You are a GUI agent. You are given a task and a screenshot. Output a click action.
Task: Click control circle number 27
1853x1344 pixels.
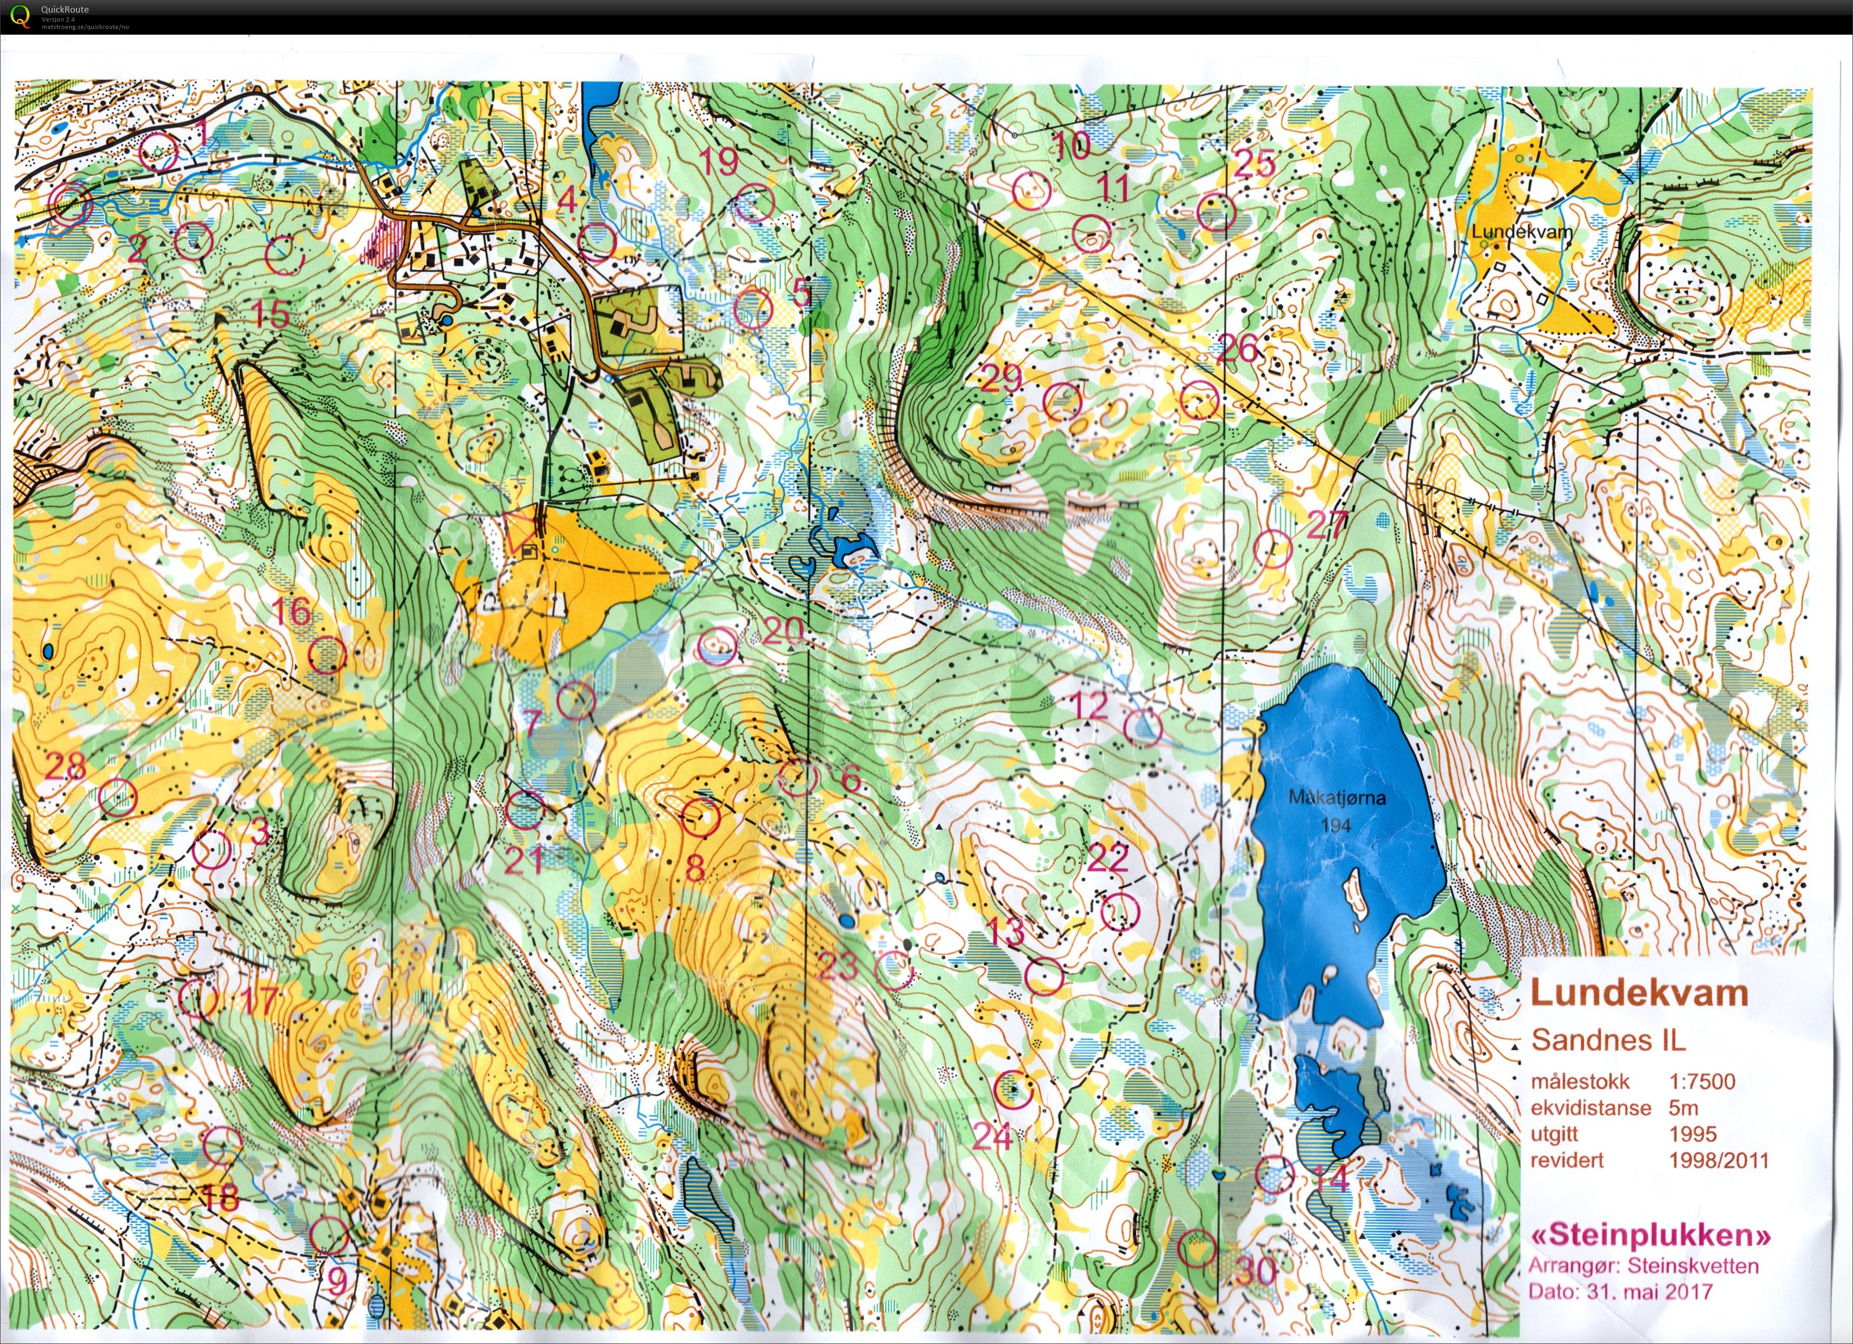point(1273,549)
